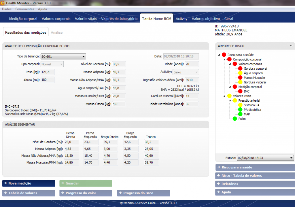
Task: Switch to the Análise sub-tab
Action: [57, 33]
